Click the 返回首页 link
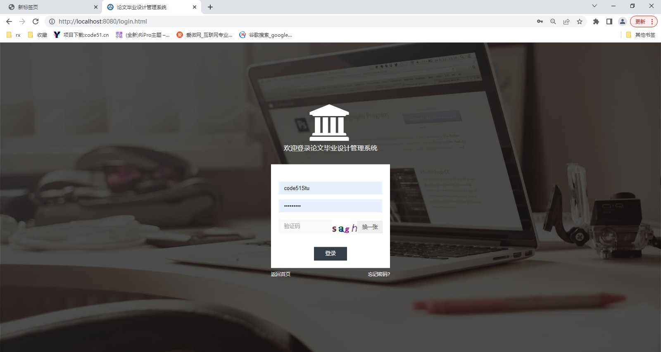Viewport: 661px width, 352px height. click(281, 274)
